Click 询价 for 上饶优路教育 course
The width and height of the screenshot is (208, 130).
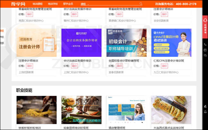(x=30, y=66)
